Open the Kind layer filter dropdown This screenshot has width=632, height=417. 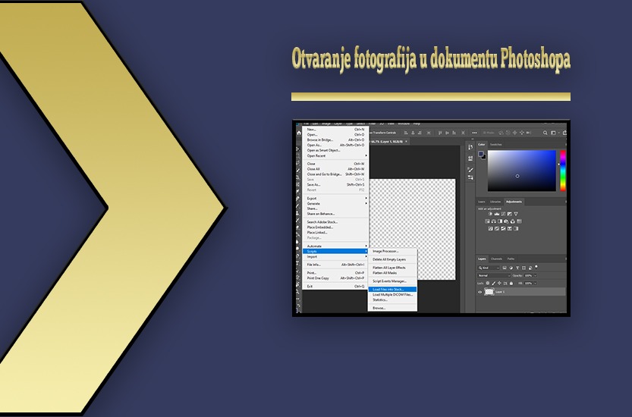point(487,268)
